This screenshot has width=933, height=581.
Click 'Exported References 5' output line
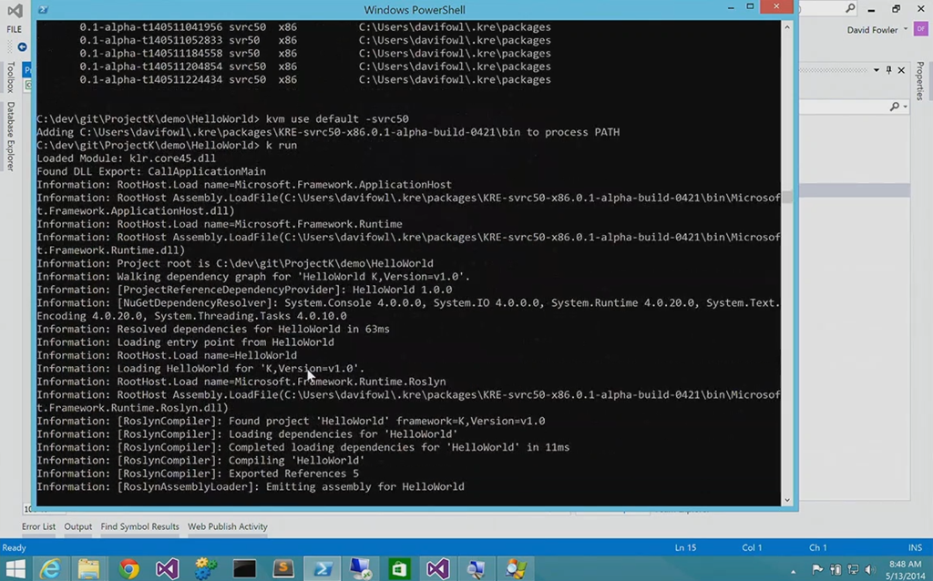(x=198, y=474)
